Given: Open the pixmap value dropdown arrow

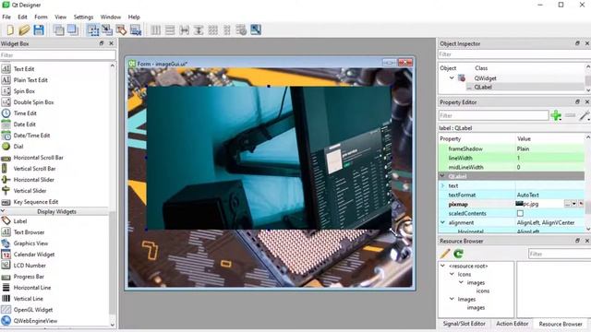Looking at the screenshot, I should [x=574, y=204].
